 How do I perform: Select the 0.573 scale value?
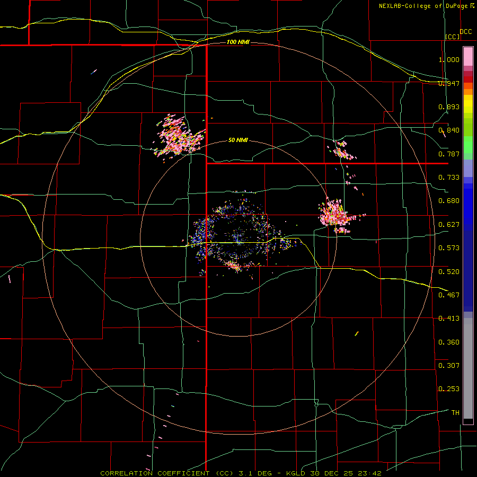pyautogui.click(x=449, y=248)
